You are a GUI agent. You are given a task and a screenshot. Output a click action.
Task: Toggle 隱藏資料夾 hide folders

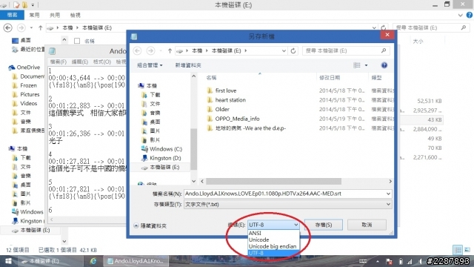pyautogui.click(x=150, y=225)
